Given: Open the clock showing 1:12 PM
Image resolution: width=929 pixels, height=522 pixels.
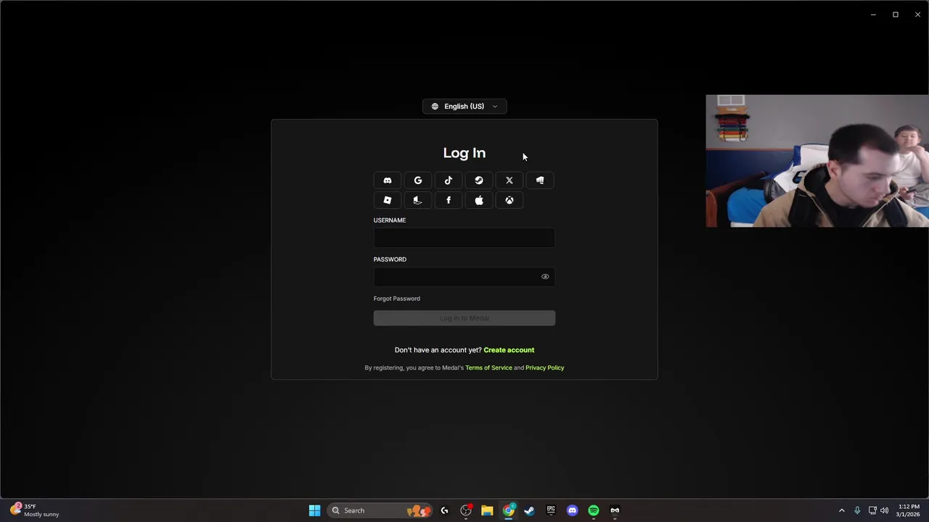Looking at the screenshot, I should (908, 510).
